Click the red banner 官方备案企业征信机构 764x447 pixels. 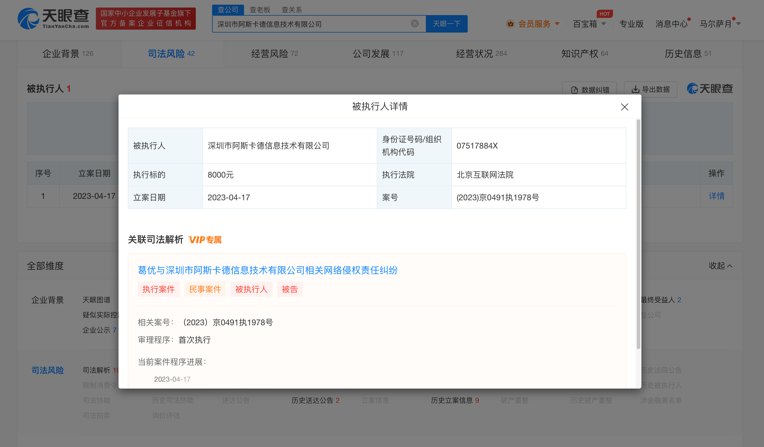146,19
